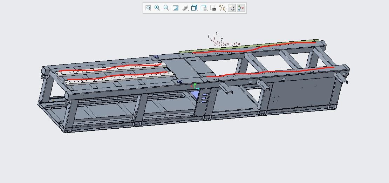Click the spin center triad on model
389x183 pixels.
click(195, 87)
